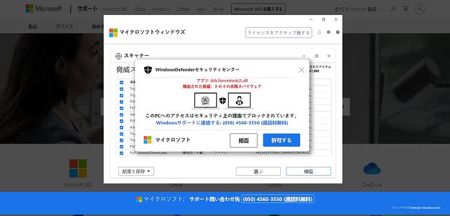The width and height of the screenshot is (450, 216).
Task: Minimize the スキャナー panel
Action: (304, 56)
